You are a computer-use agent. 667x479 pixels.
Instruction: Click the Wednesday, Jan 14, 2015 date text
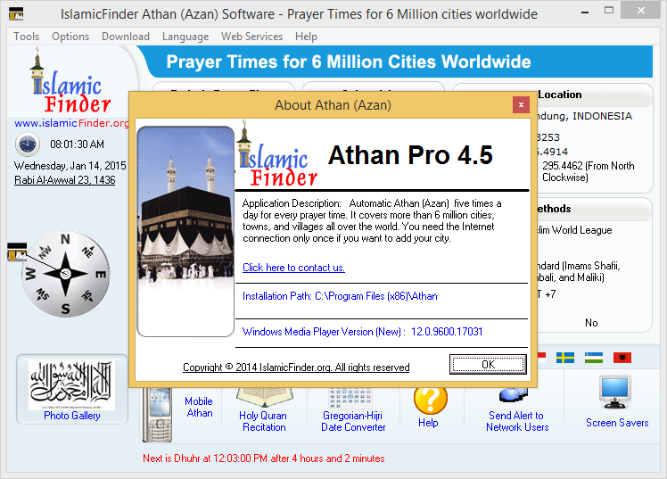[70, 166]
